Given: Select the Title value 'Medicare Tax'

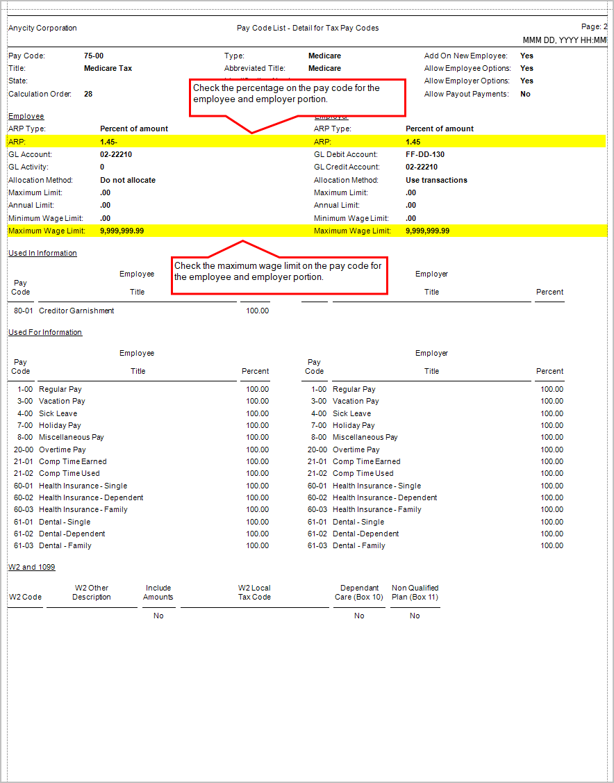Looking at the screenshot, I should click(108, 68).
